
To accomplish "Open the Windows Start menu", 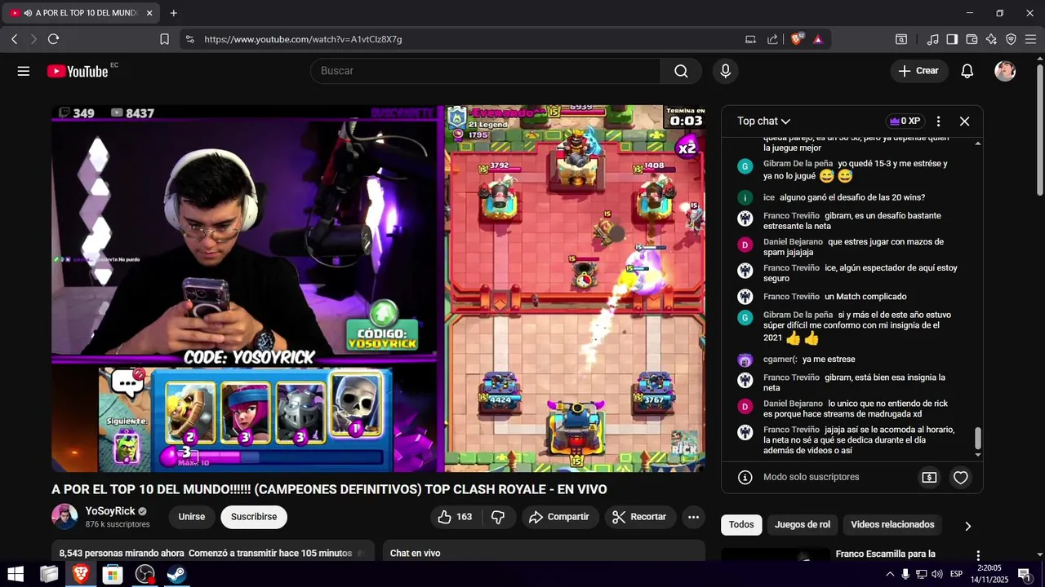I will pyautogui.click(x=16, y=574).
